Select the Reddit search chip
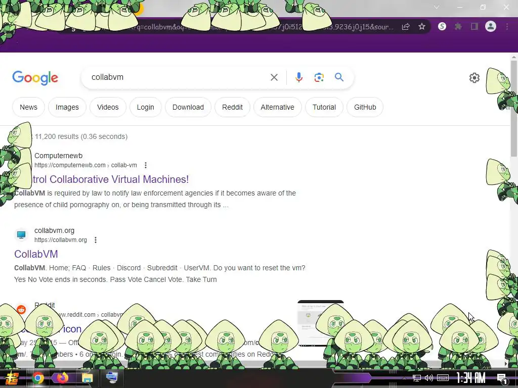Image resolution: width=518 pixels, height=388 pixels. [x=232, y=107]
